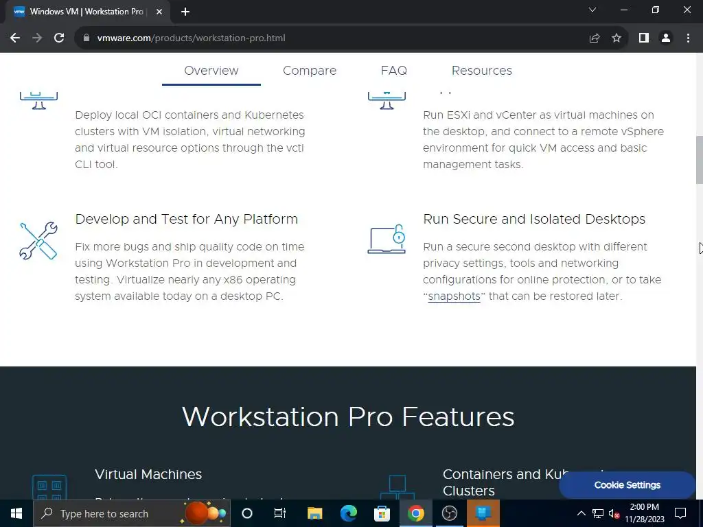This screenshot has height=527, width=703.
Task: Bookmark this page with the star icon
Action: tap(616, 38)
